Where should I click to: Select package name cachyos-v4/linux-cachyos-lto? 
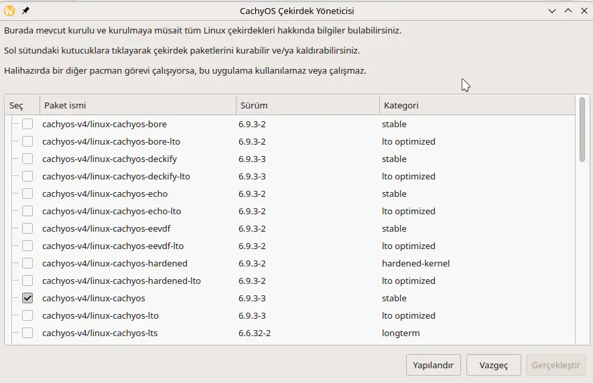tap(101, 315)
